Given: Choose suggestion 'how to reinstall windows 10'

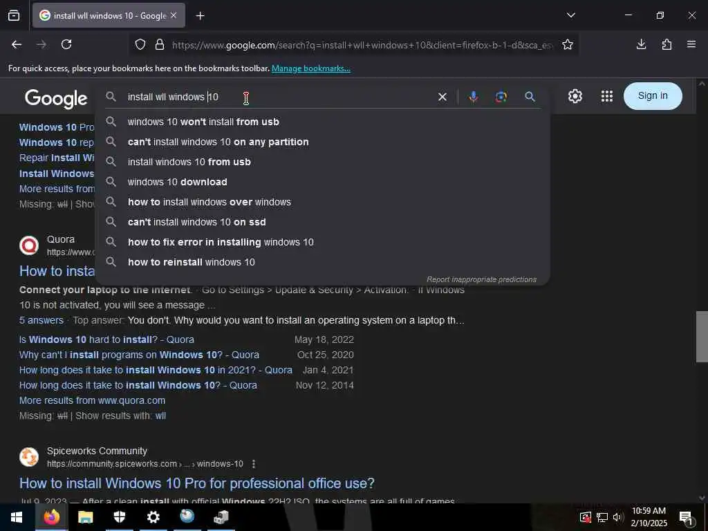Looking at the screenshot, I should pyautogui.click(x=322, y=262).
